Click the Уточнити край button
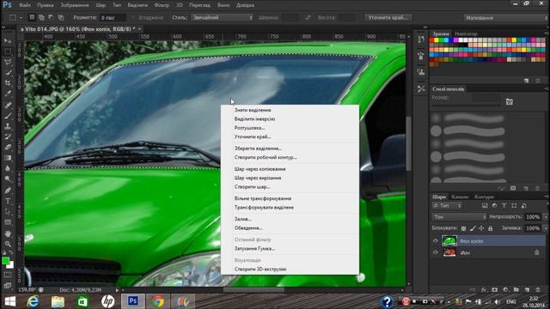This screenshot has height=309, width=550. click(388, 17)
